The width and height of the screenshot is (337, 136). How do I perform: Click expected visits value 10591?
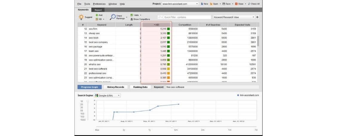[252, 64]
